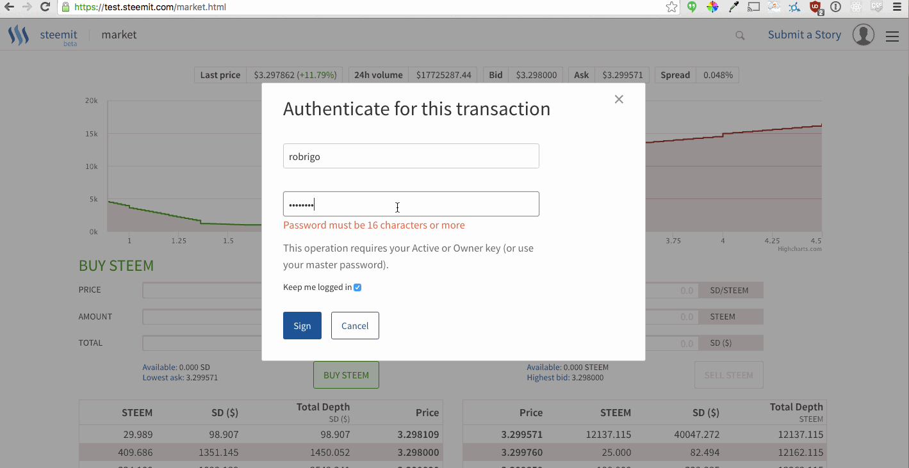Click the Lowest ask 3.299571 link
The width and height of the screenshot is (909, 468).
click(180, 378)
